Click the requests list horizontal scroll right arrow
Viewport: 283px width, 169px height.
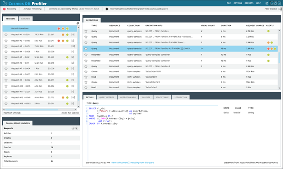pyautogui.click(x=75, y=109)
